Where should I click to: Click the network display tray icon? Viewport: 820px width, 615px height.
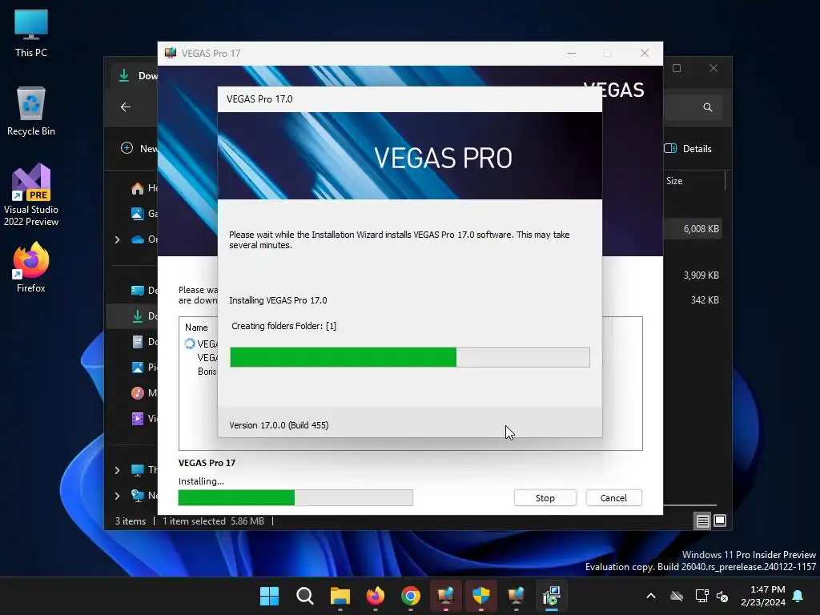701,596
